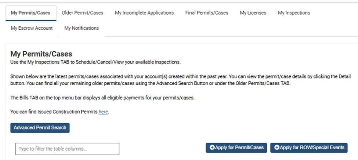Viewport: 358px width, 160px height.
Task: Follow the 'here' Issued Construction Permits link
Action: (103, 112)
